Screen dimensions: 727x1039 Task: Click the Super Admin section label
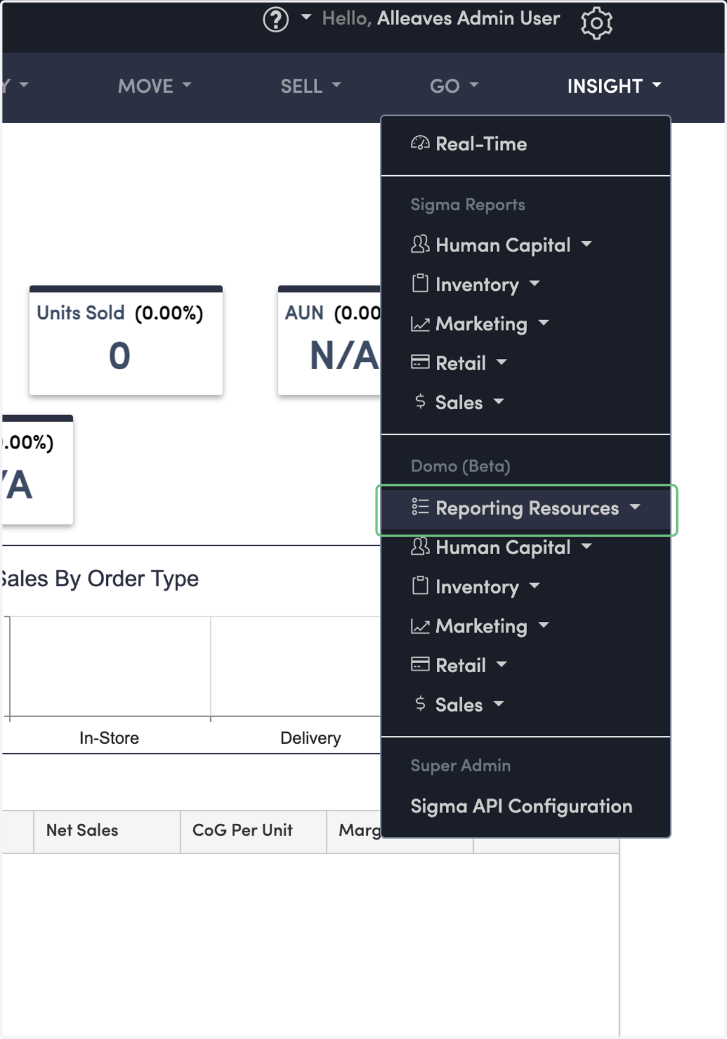460,765
